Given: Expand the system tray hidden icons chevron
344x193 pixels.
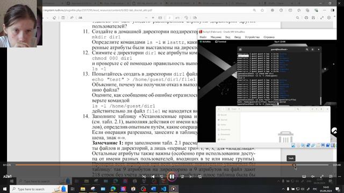Looking at the screenshot, I should click(283, 189).
